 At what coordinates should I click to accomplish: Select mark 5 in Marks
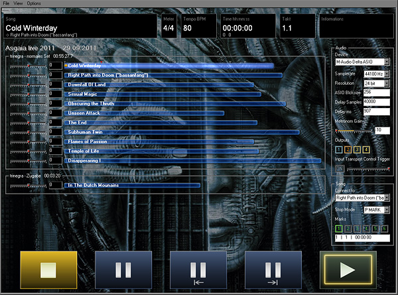point(375,229)
